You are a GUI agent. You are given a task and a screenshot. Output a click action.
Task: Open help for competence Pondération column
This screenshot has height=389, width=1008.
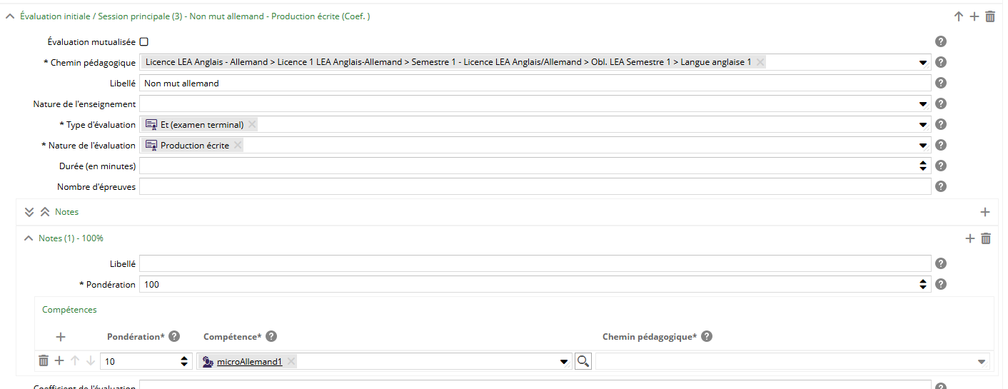coord(174,337)
